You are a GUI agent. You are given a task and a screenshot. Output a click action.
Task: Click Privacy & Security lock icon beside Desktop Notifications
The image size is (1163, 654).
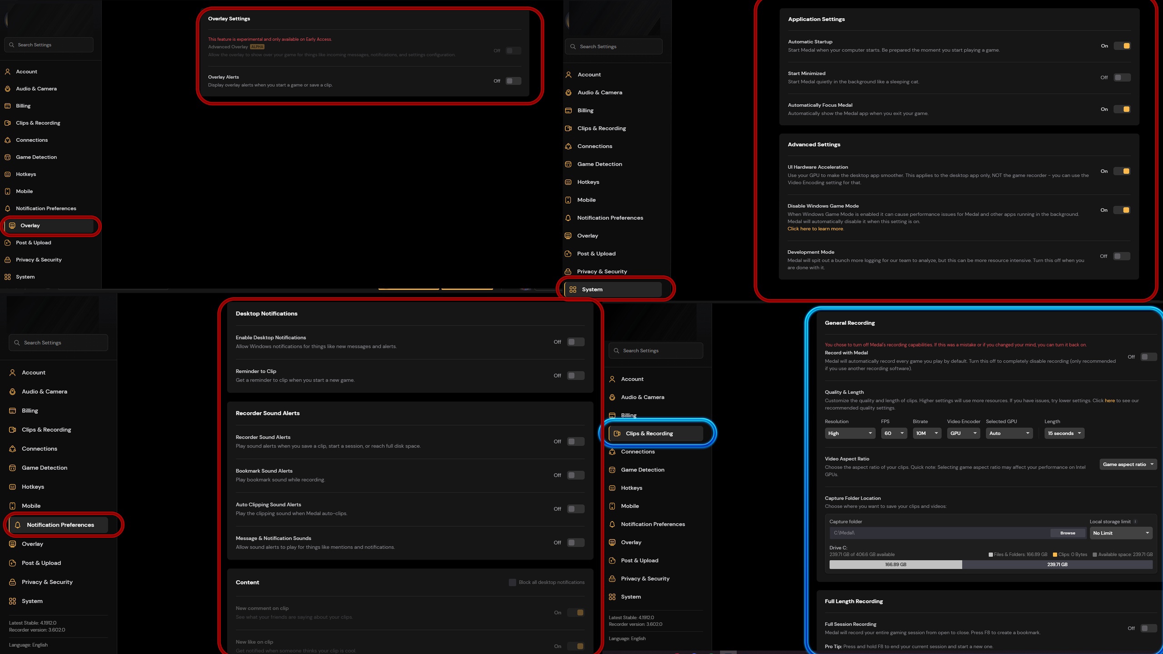click(12, 582)
